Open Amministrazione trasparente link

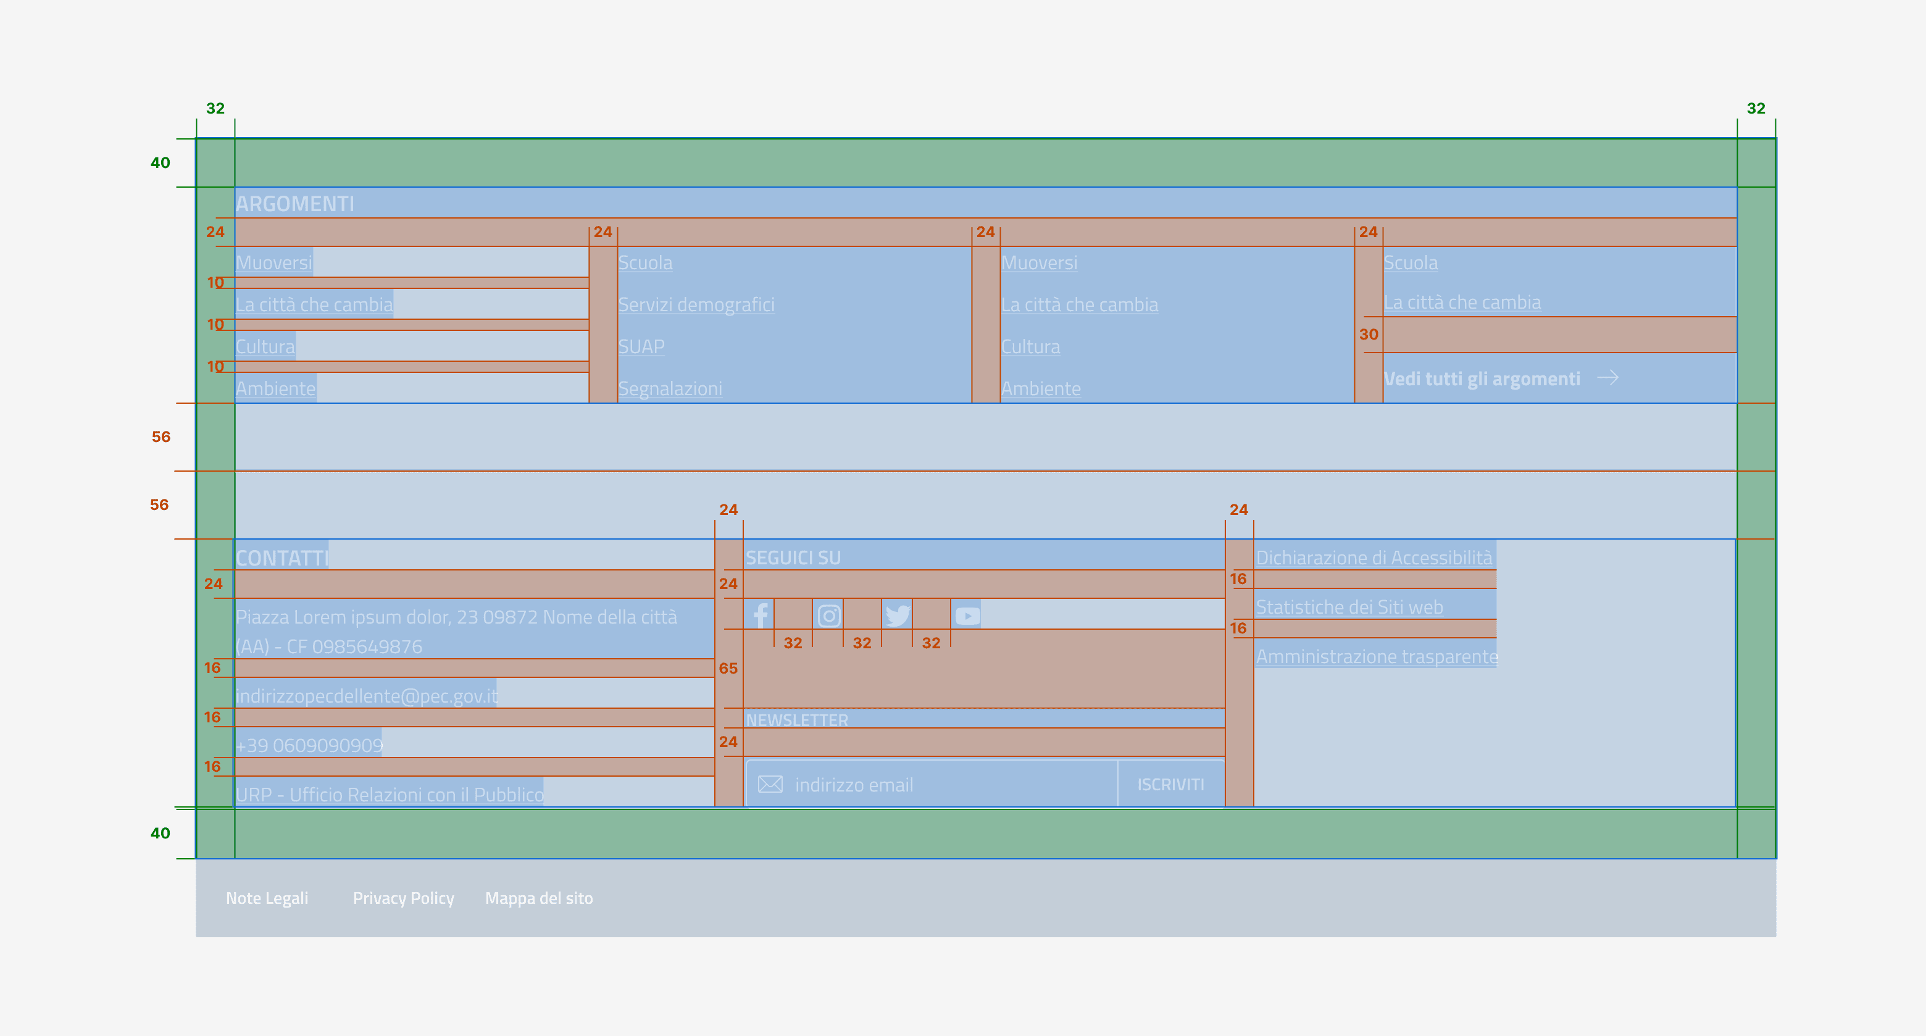click(1377, 656)
